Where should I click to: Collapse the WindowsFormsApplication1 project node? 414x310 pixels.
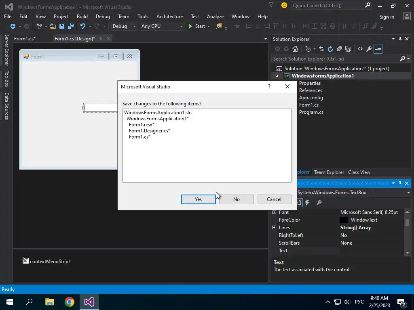coord(277,76)
